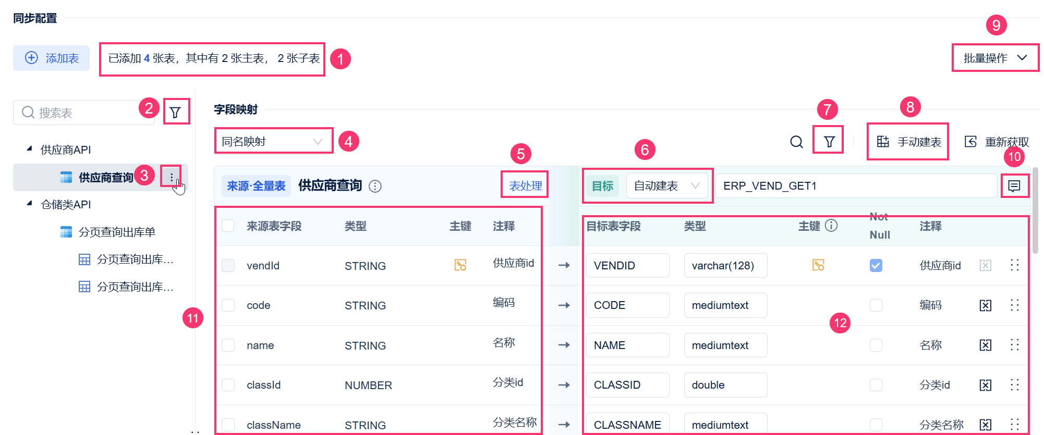Open the 表处理 link
1044x435 pixels.
[x=525, y=186]
